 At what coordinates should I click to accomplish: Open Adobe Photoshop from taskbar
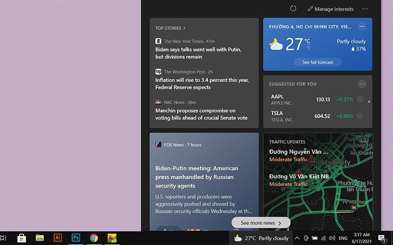[x=76, y=237]
